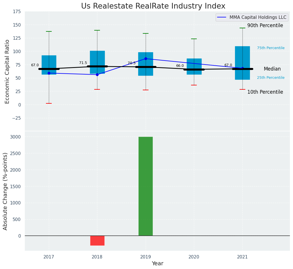
Task: Click the 71.5 median value label
Action: coord(83,63)
